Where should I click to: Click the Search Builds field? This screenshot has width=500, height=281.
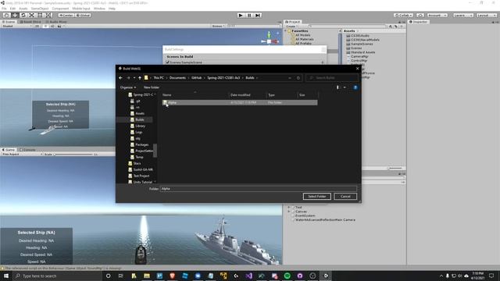point(331,78)
